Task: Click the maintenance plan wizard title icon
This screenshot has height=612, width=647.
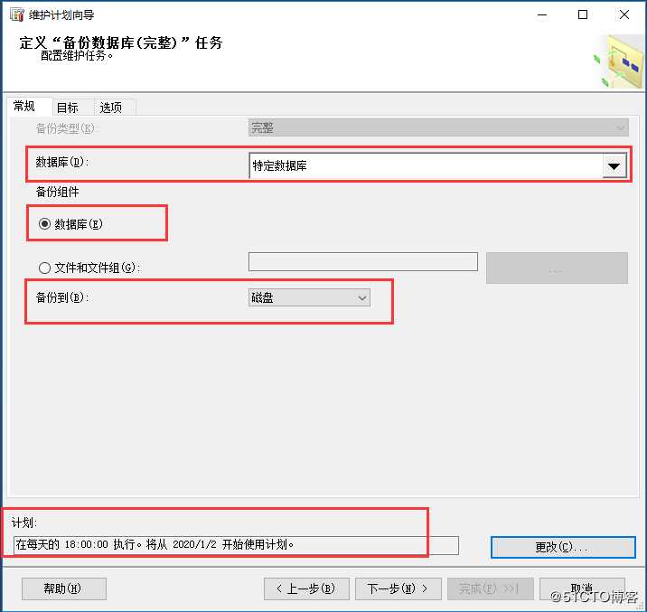Action: [17, 14]
